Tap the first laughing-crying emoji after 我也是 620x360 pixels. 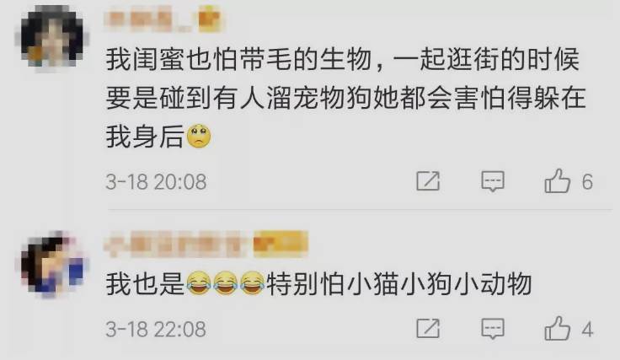(x=198, y=283)
